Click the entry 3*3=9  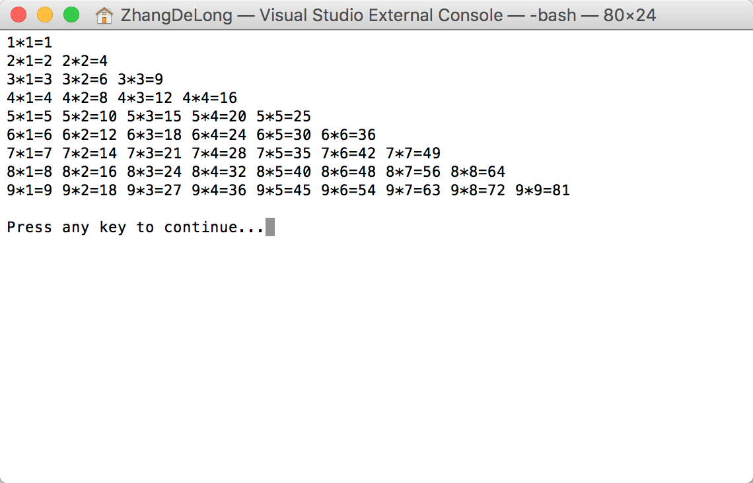[x=140, y=79]
